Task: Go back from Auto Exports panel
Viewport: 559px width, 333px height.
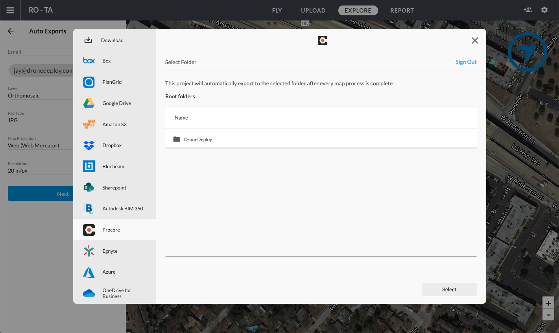Action: tap(11, 31)
